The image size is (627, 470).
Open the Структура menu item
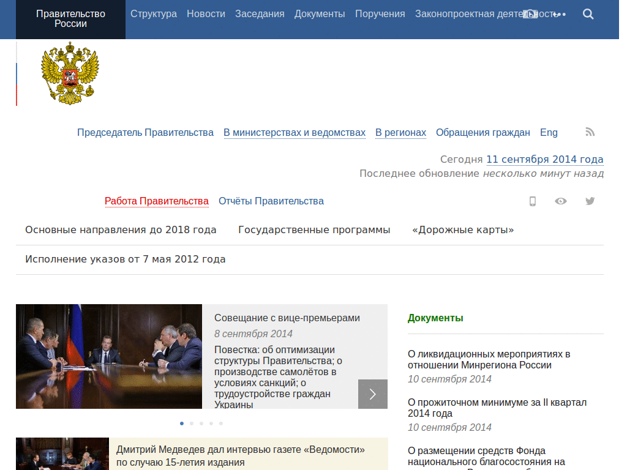click(x=153, y=13)
